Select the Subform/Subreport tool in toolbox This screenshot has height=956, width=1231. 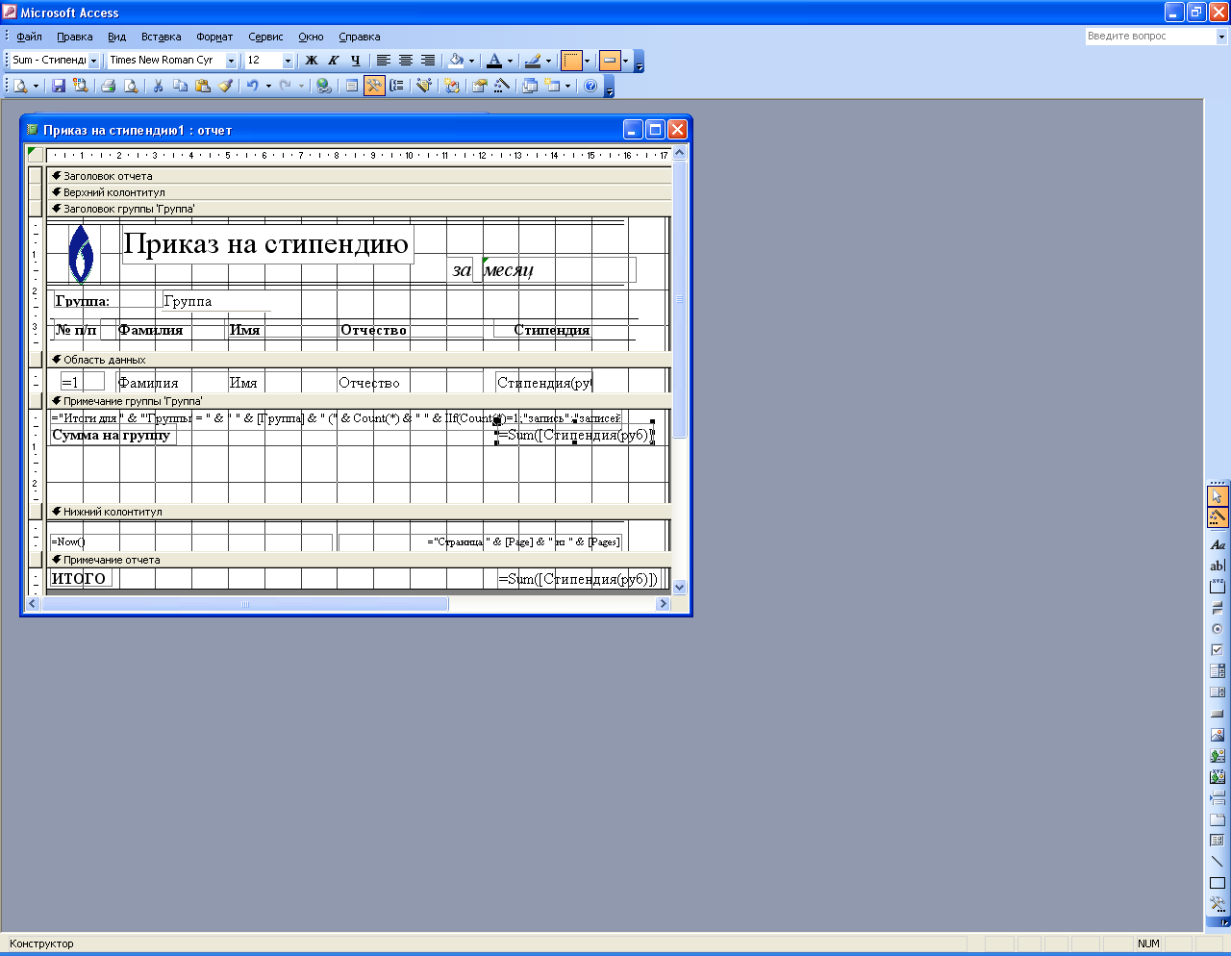[x=1218, y=841]
